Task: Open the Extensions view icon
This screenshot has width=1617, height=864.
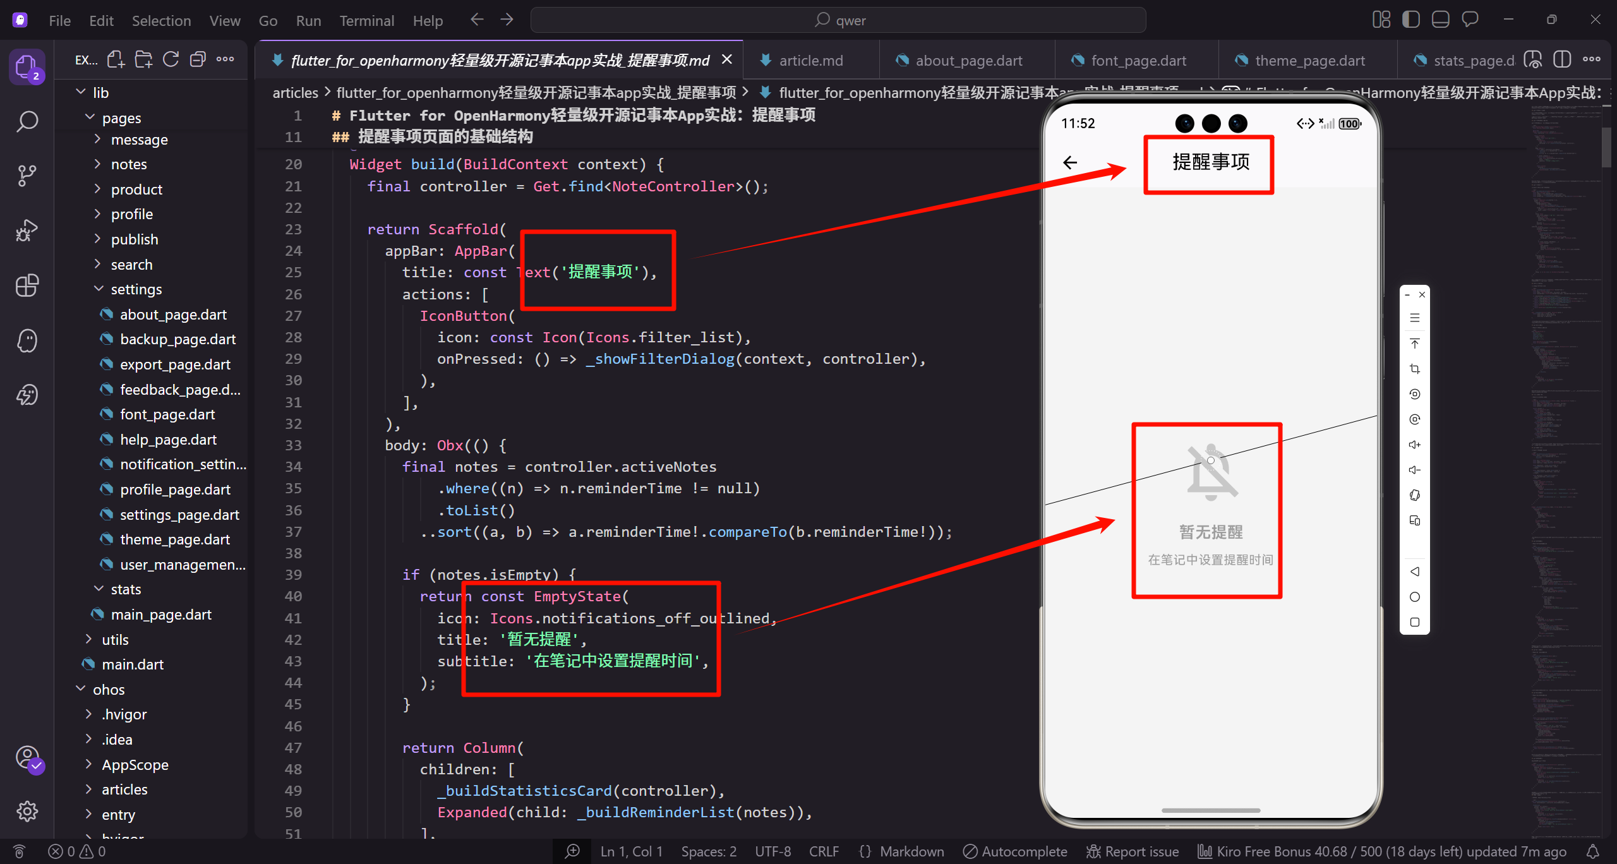Action: (x=27, y=285)
